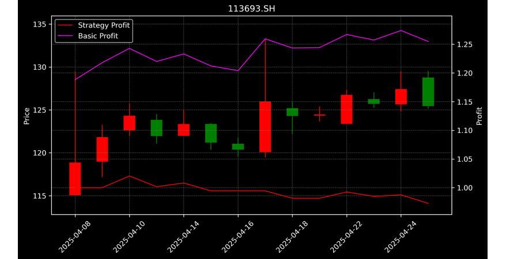Screen dimensions: 506x259
Task: Click the 1.05 profit tick label
Action: coord(465,159)
